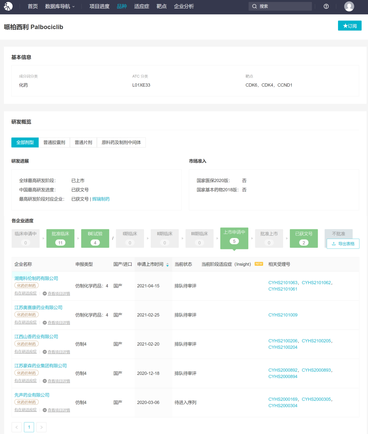The image size is (368, 434).
Task: Click the sort arrows on 申请上市时间
Action: pos(167,265)
